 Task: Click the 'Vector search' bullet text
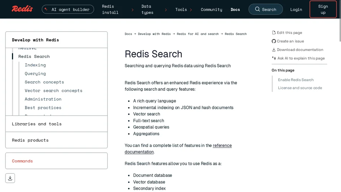[x=146, y=114]
